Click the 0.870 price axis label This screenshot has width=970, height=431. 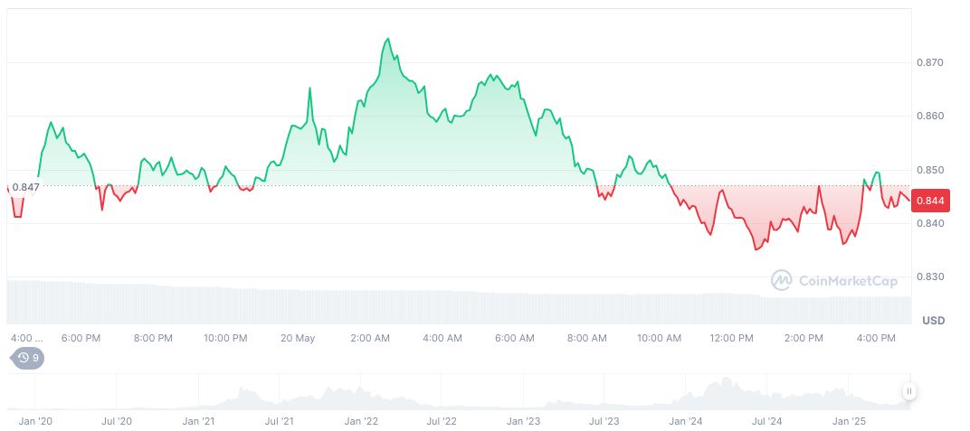[x=929, y=62]
